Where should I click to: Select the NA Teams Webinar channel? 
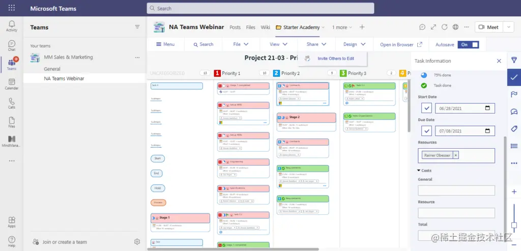64,78
